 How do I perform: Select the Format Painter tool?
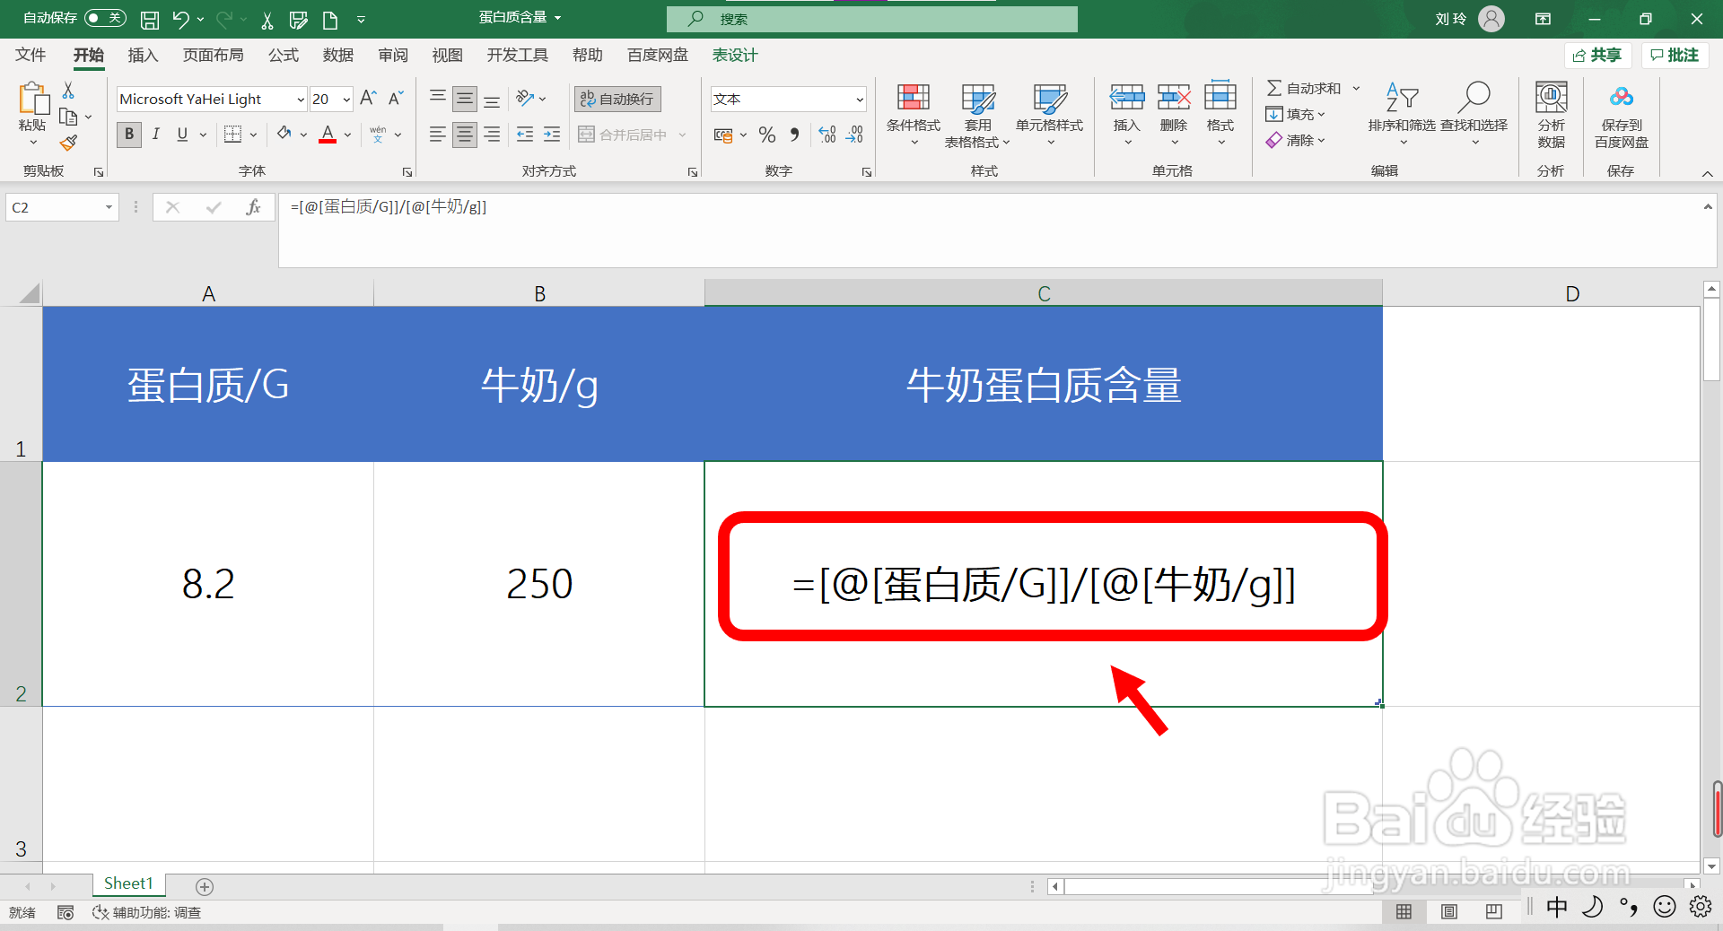point(68,143)
